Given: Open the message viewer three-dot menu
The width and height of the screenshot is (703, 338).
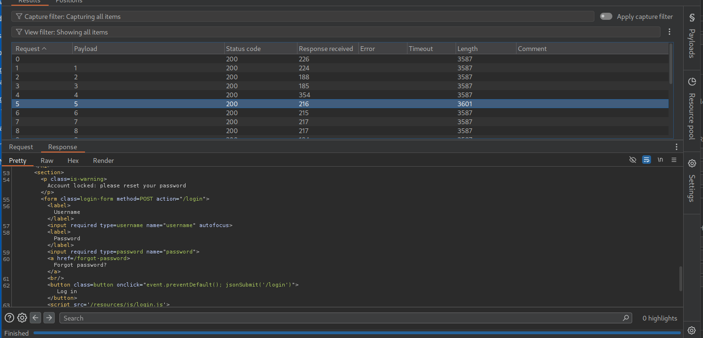Looking at the screenshot, I should tap(676, 147).
